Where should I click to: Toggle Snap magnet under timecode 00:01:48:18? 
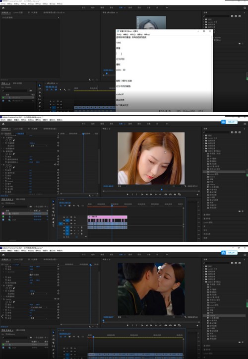point(65,206)
